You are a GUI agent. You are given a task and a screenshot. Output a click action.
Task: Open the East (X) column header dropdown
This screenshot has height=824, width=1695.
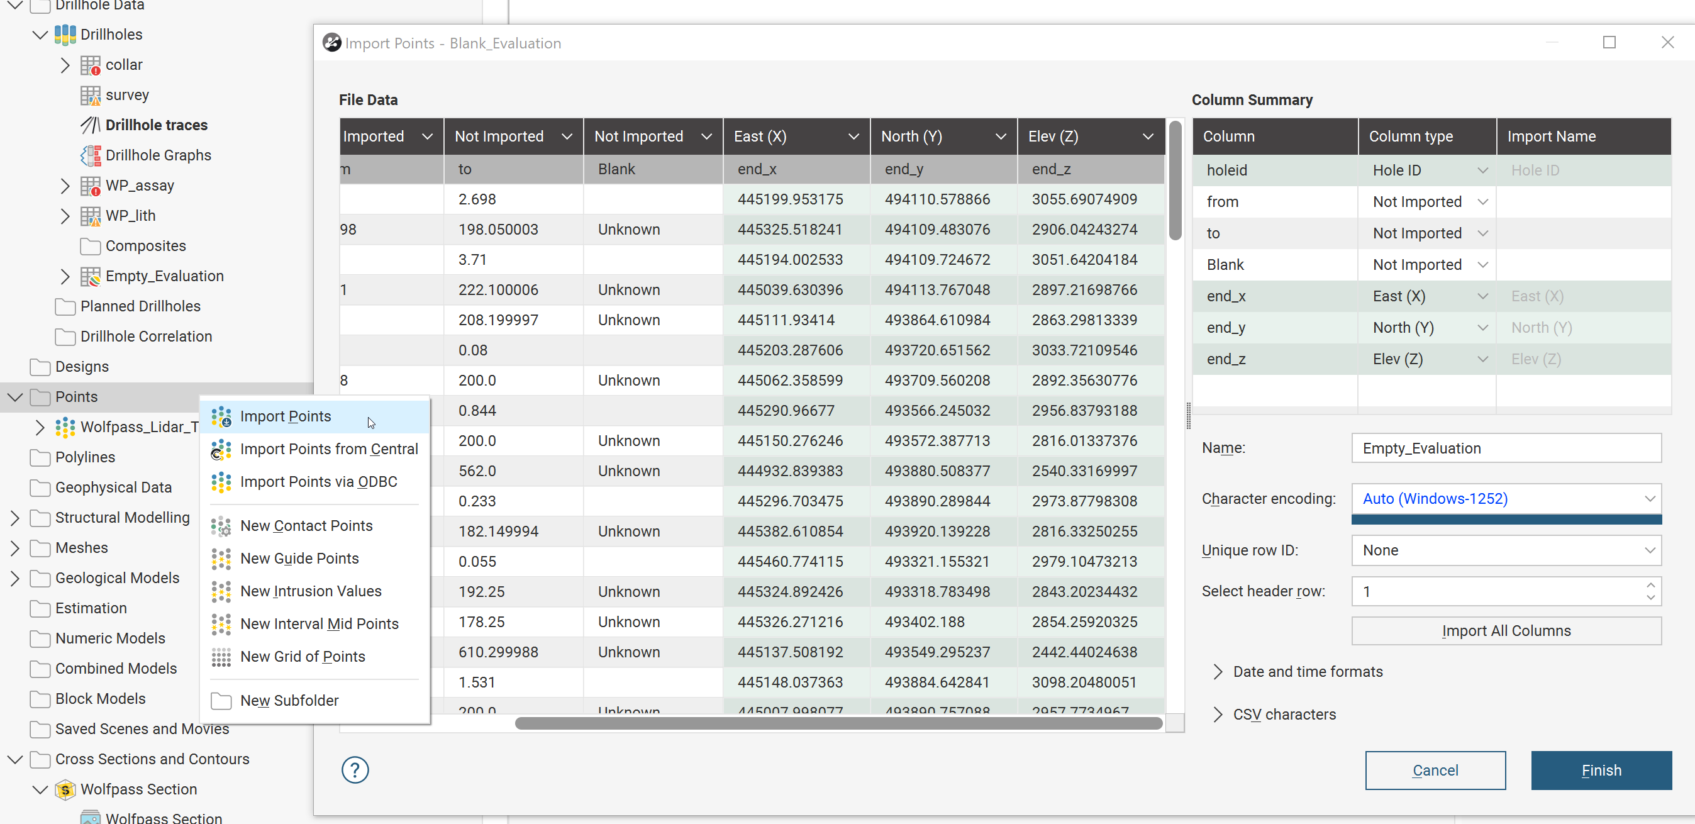853,137
